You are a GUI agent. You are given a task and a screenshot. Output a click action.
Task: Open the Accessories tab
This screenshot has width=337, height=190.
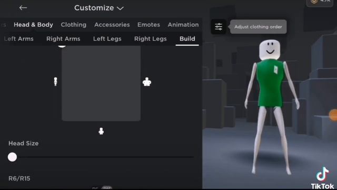pos(112,25)
